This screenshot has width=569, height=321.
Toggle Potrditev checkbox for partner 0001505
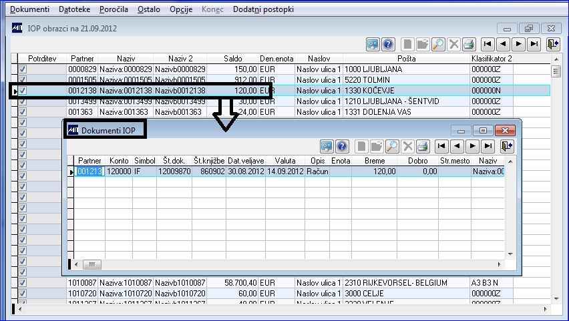23,79
